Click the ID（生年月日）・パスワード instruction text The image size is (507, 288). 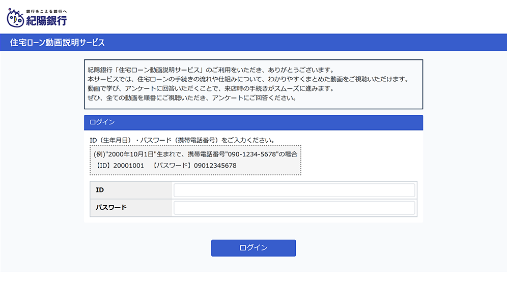click(182, 140)
